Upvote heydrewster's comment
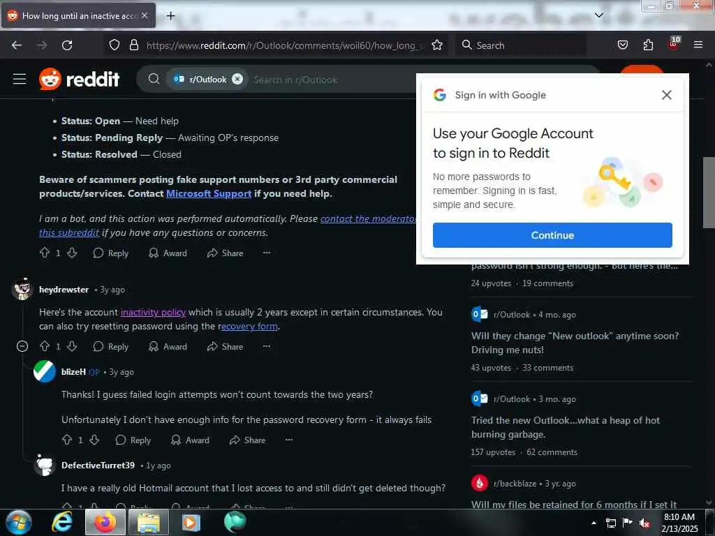The height and width of the screenshot is (536, 715). [x=45, y=346]
